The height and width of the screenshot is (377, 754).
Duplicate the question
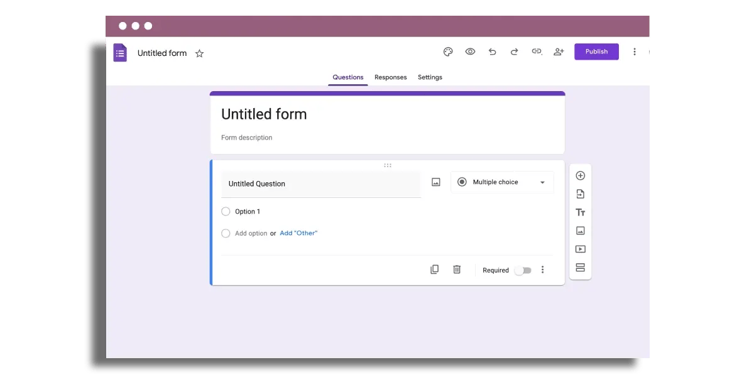[x=434, y=269]
